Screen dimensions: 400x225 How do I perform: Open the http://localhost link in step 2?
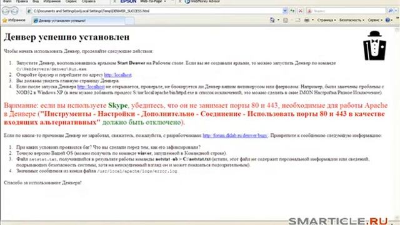118,75
